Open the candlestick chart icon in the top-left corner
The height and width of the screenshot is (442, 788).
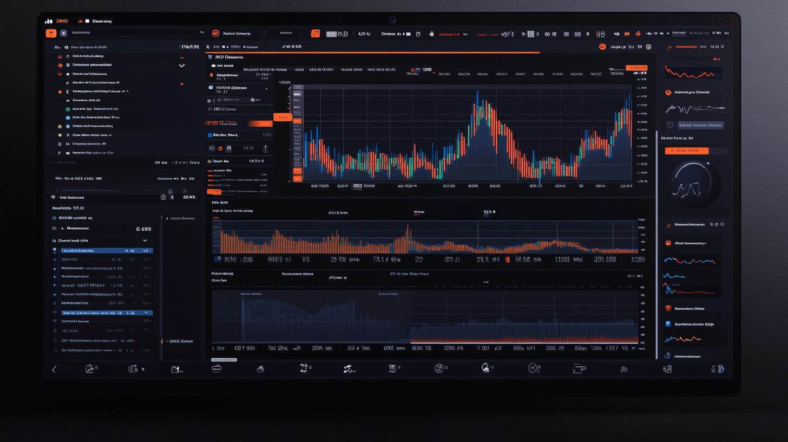(x=50, y=20)
